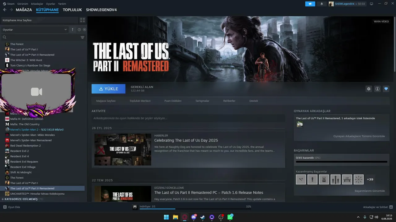Click the microphone icon in system tray

[x=365, y=217]
